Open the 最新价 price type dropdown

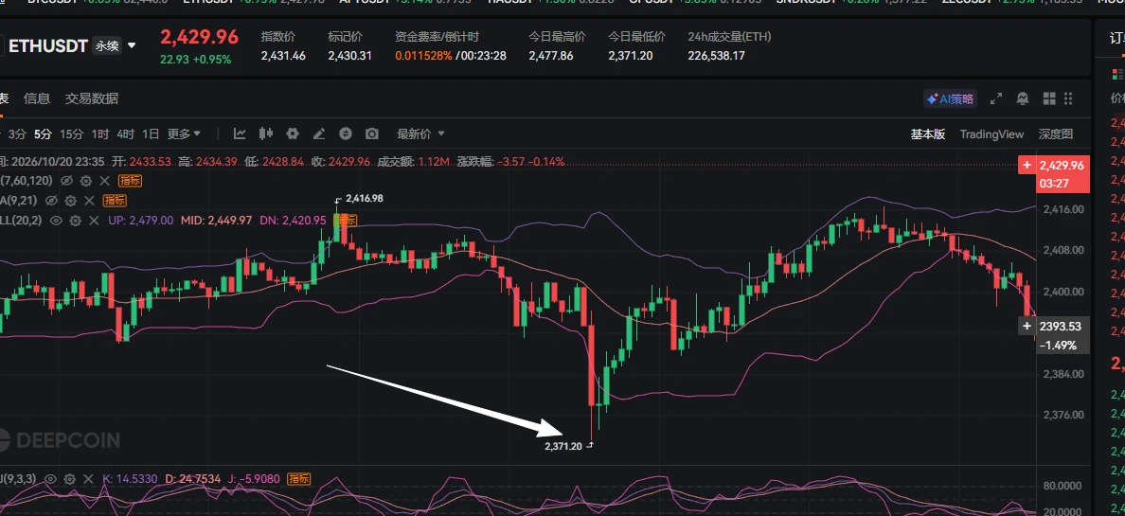(421, 133)
